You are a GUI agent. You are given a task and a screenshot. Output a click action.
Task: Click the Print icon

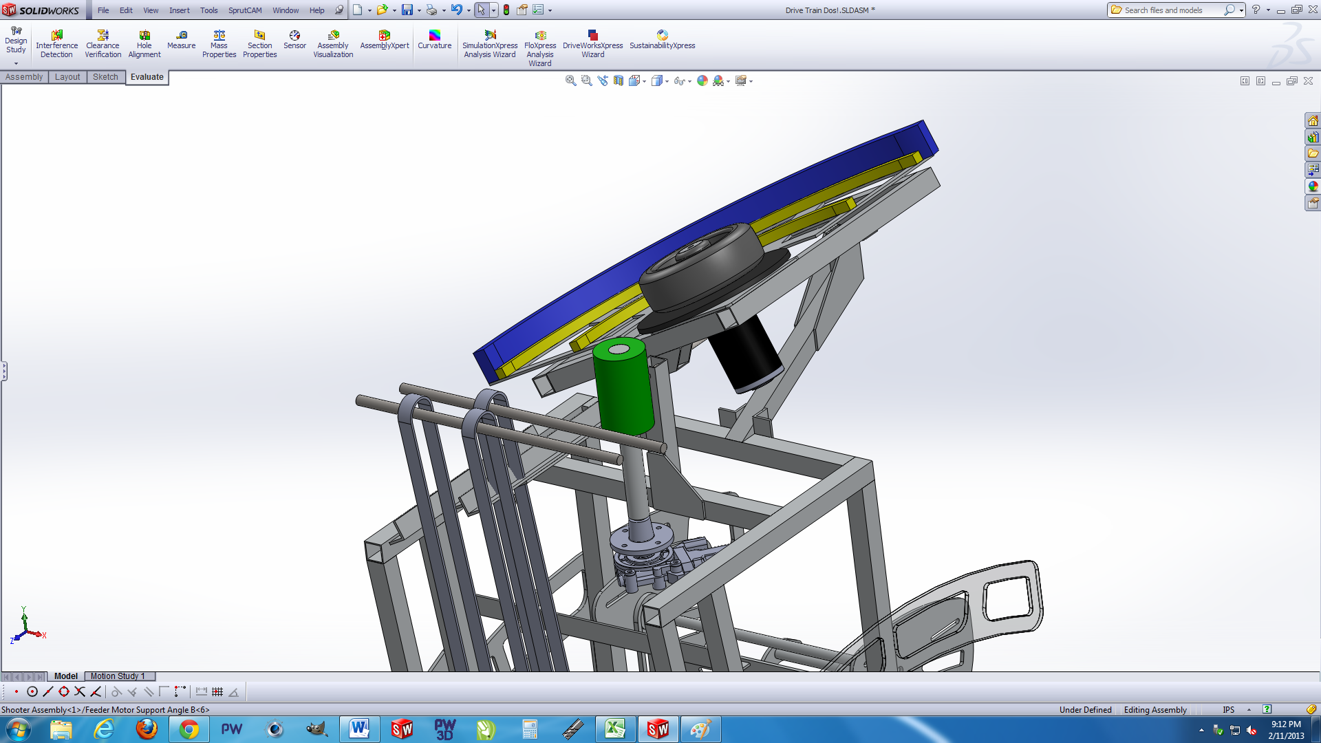click(431, 10)
